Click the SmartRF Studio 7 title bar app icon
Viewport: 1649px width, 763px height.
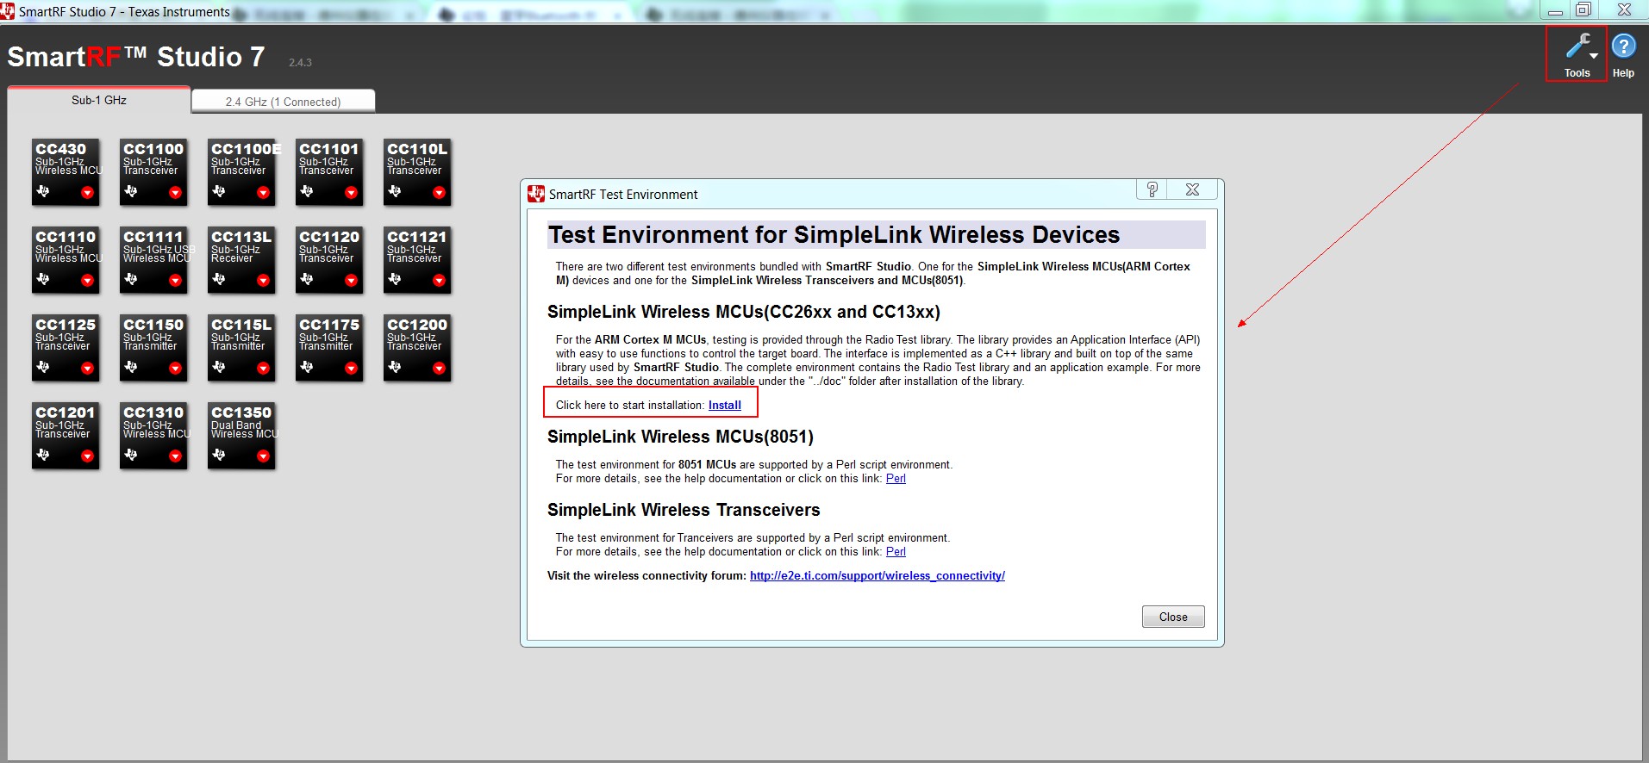8,11
